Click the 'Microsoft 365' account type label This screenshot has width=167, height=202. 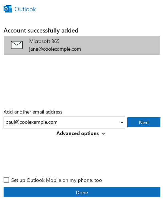tap(44, 41)
